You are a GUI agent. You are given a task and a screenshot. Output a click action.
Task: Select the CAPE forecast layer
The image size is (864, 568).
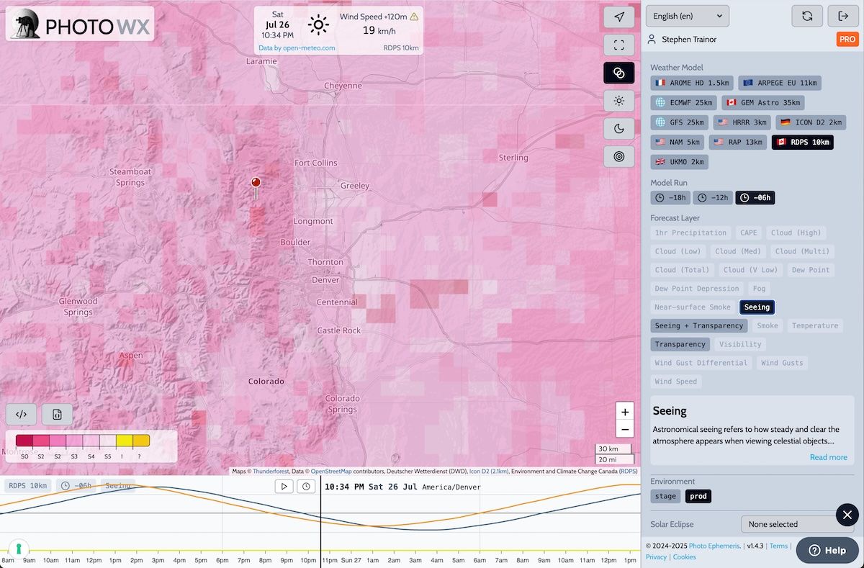tap(749, 233)
